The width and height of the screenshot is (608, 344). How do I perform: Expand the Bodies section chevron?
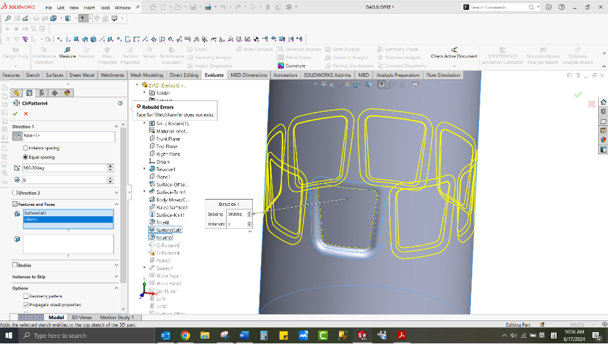pyautogui.click(x=116, y=265)
